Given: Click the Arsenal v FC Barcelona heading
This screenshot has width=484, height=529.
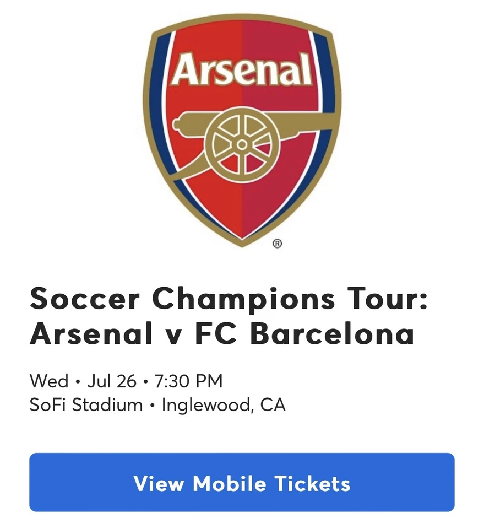Looking at the screenshot, I should (223, 333).
